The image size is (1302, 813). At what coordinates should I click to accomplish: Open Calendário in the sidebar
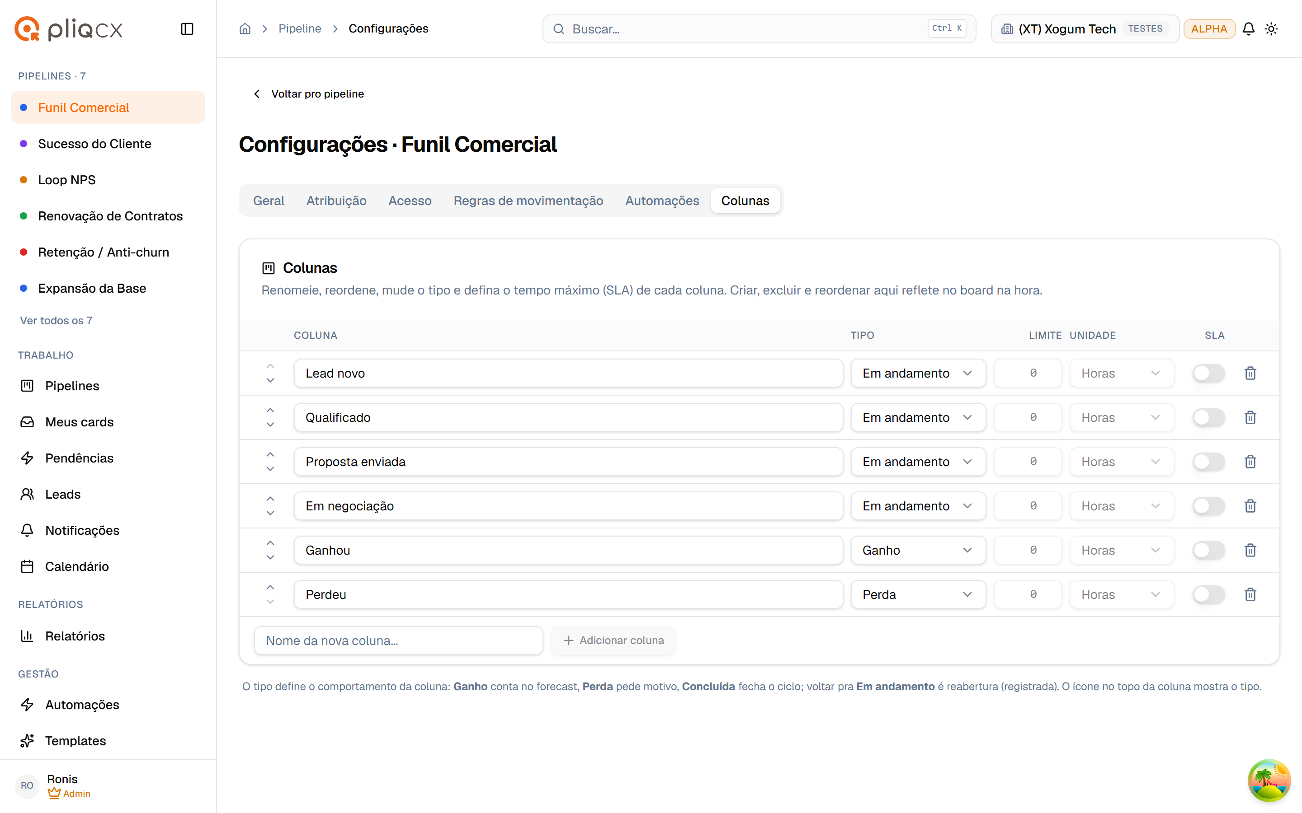108,567
